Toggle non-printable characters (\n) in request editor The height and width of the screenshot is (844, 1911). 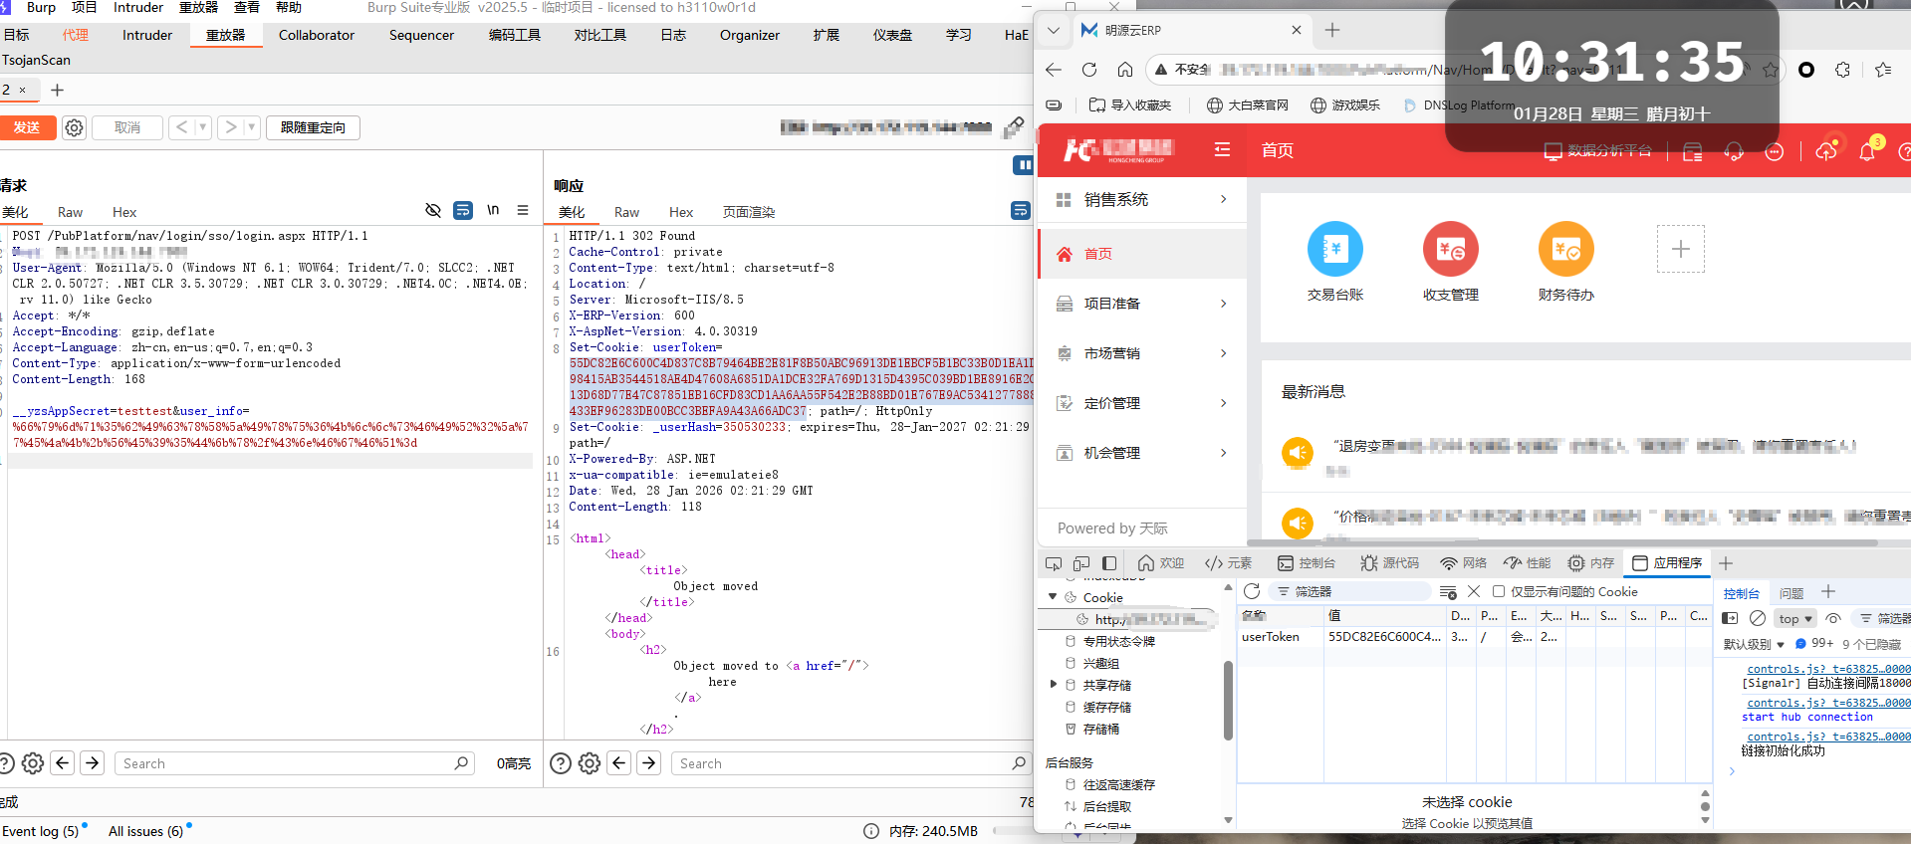pyautogui.click(x=493, y=210)
